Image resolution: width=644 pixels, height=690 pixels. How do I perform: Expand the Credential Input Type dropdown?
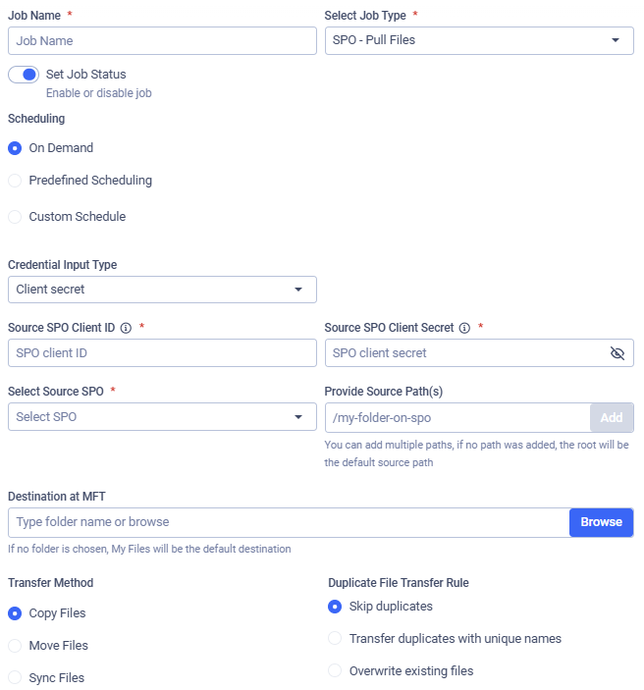162,290
